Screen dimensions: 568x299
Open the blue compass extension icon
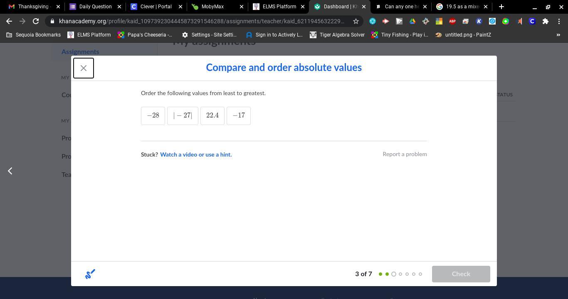[x=492, y=21]
